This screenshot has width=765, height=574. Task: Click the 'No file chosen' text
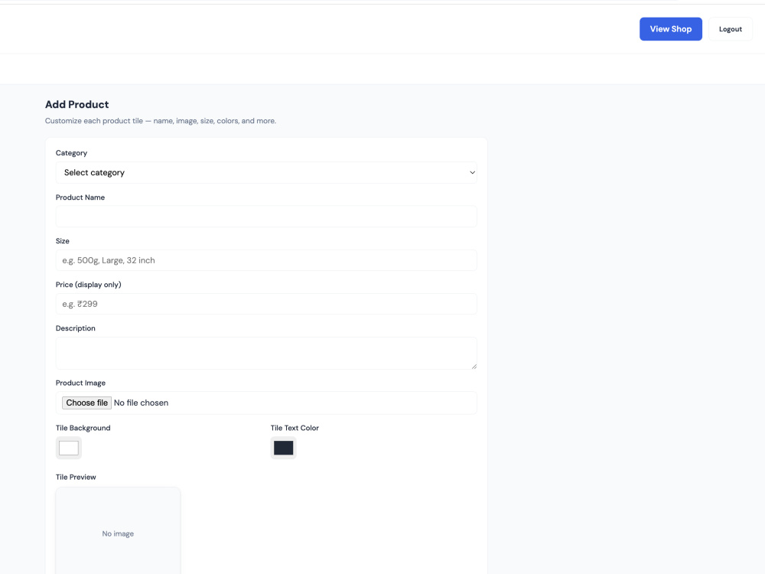point(141,403)
